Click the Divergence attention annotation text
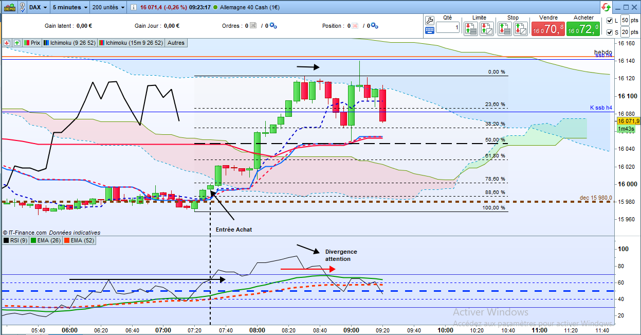Image resolution: width=641 pixels, height=335 pixels. pos(341,255)
